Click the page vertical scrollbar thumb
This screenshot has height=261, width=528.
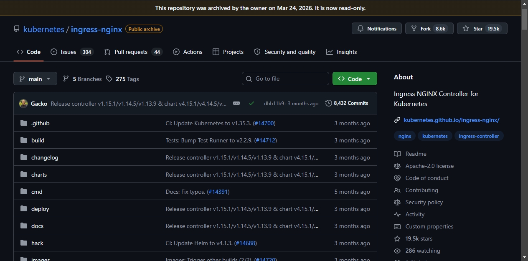point(525,19)
